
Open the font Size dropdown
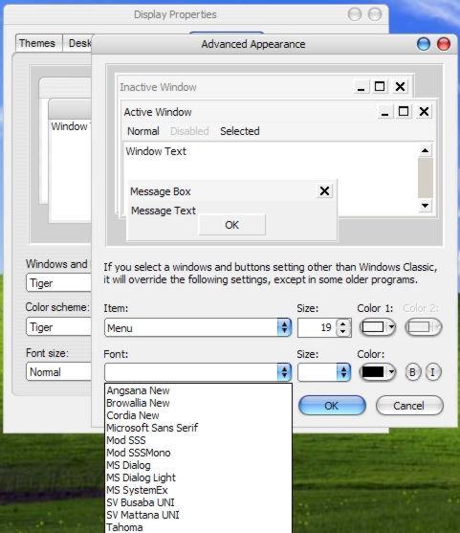[324, 372]
